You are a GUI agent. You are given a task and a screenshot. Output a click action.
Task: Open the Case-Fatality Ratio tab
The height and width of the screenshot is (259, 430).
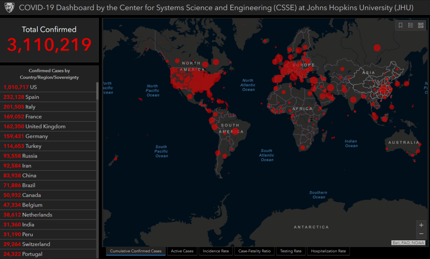254,251
